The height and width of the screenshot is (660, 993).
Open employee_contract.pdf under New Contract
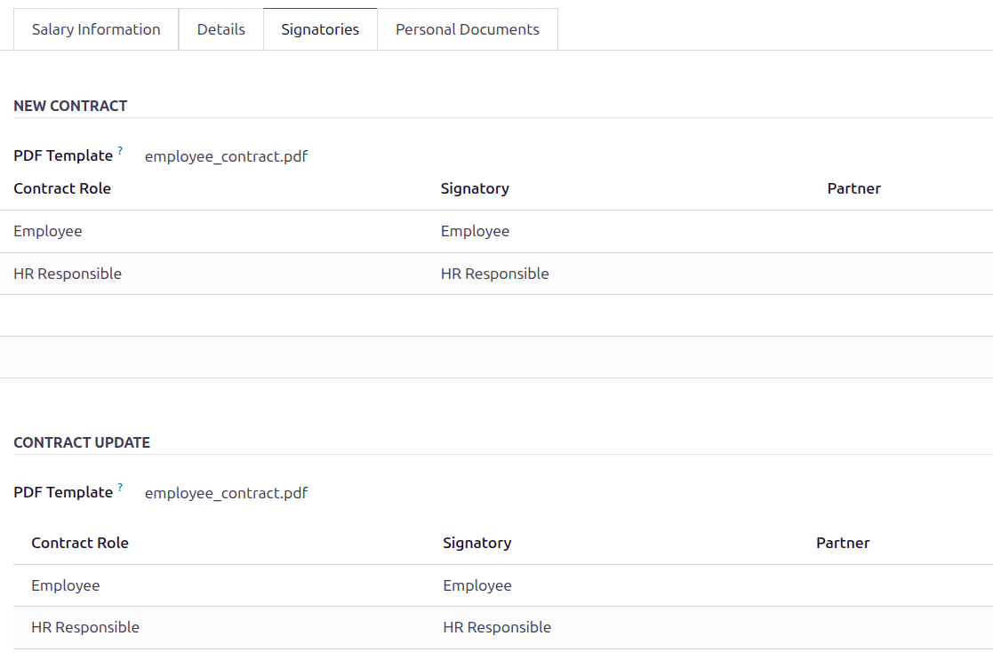226,155
